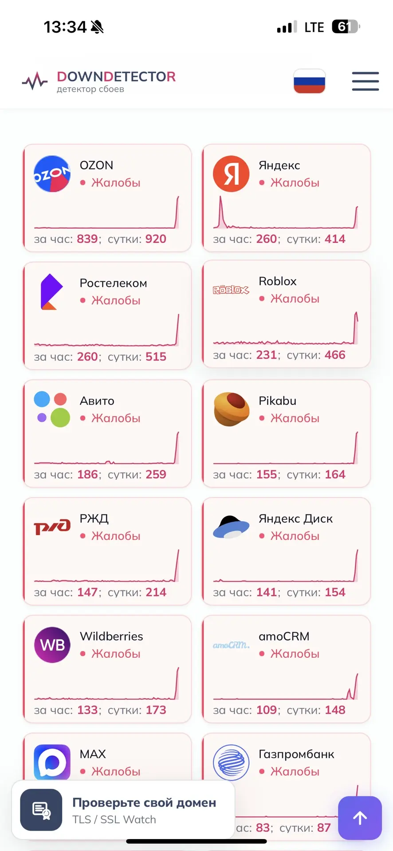Tap the Газпромбанк globe logo
The image size is (393, 851).
pos(231,762)
